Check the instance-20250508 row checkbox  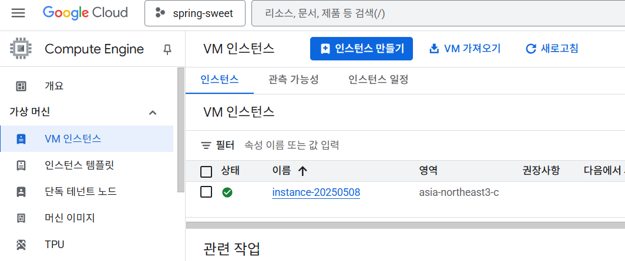coord(206,192)
